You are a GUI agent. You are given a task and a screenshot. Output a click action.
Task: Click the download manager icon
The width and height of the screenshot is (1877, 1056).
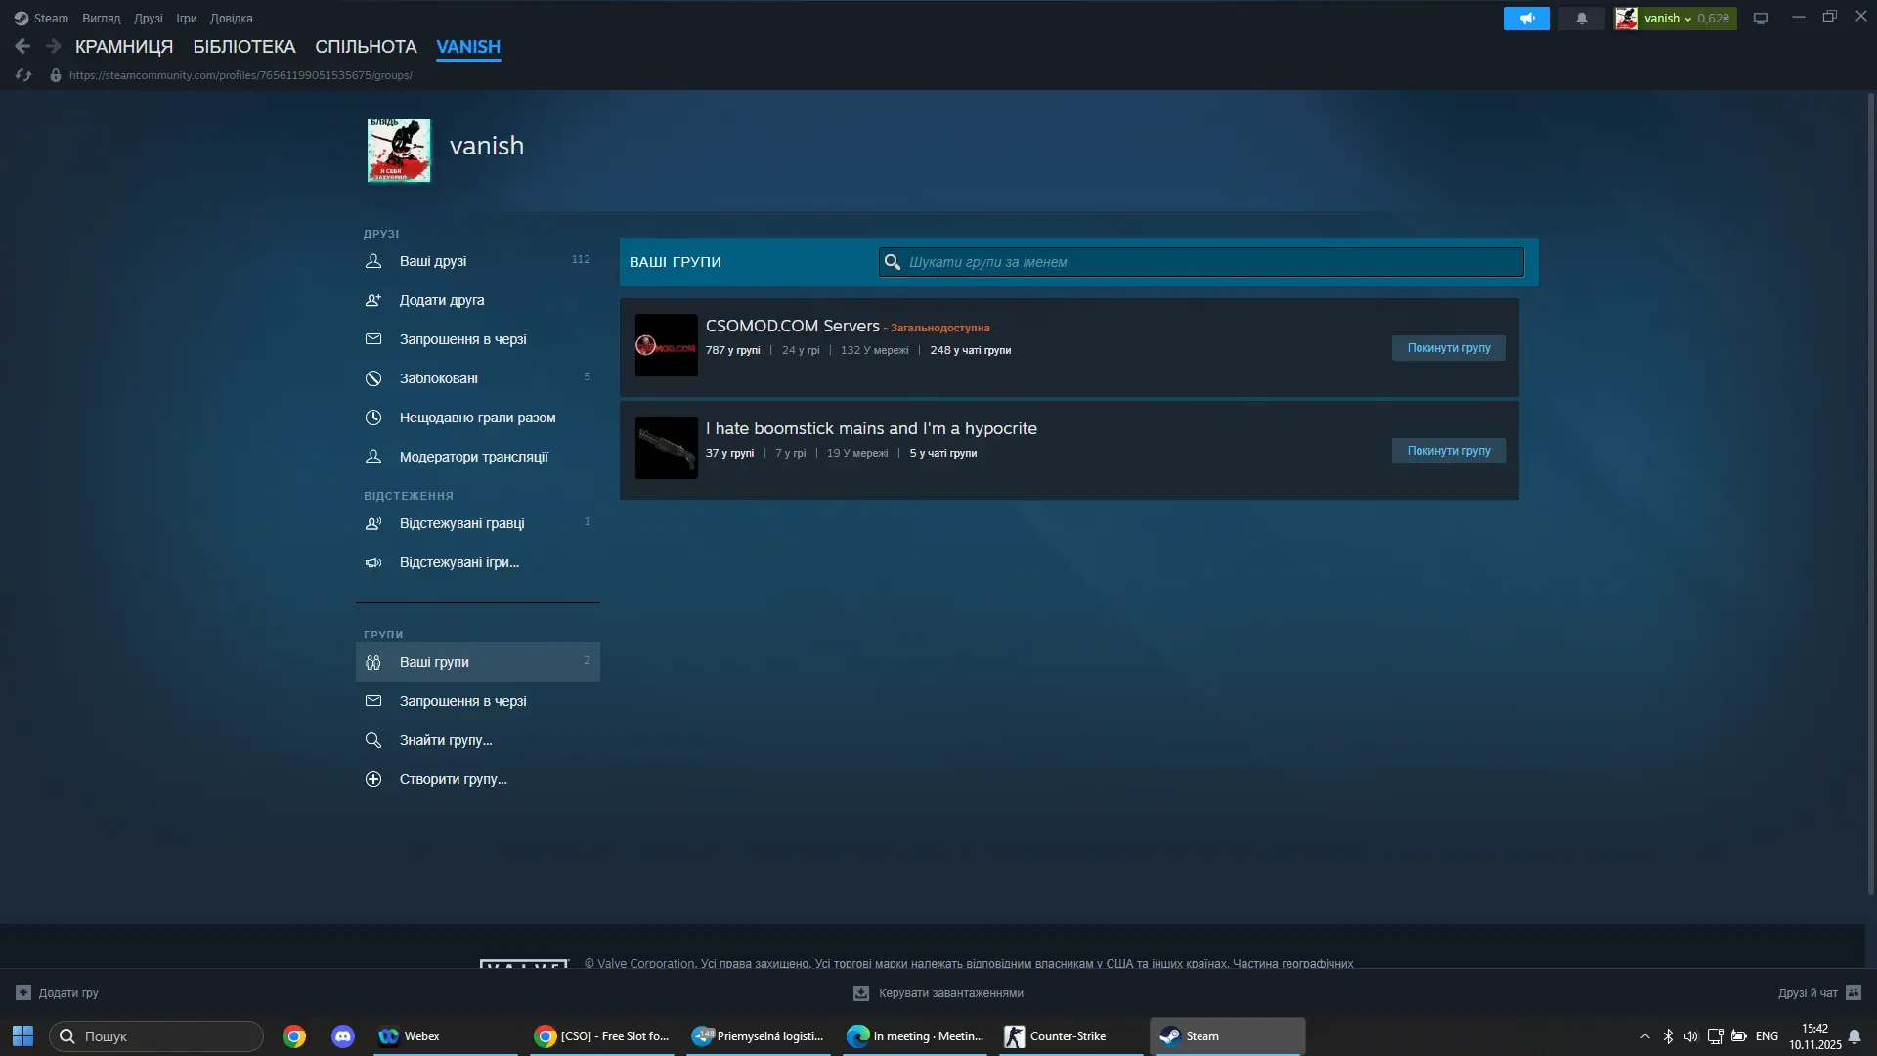coord(860,992)
